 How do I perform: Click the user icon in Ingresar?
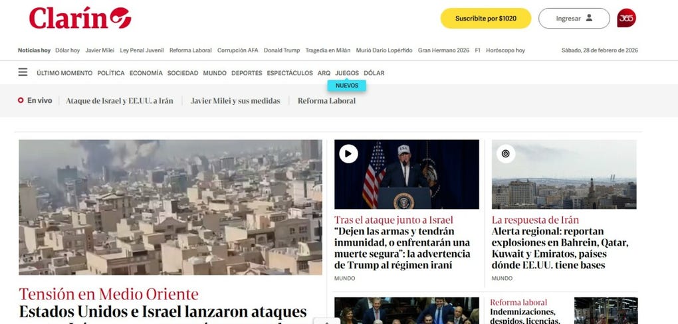coord(589,18)
